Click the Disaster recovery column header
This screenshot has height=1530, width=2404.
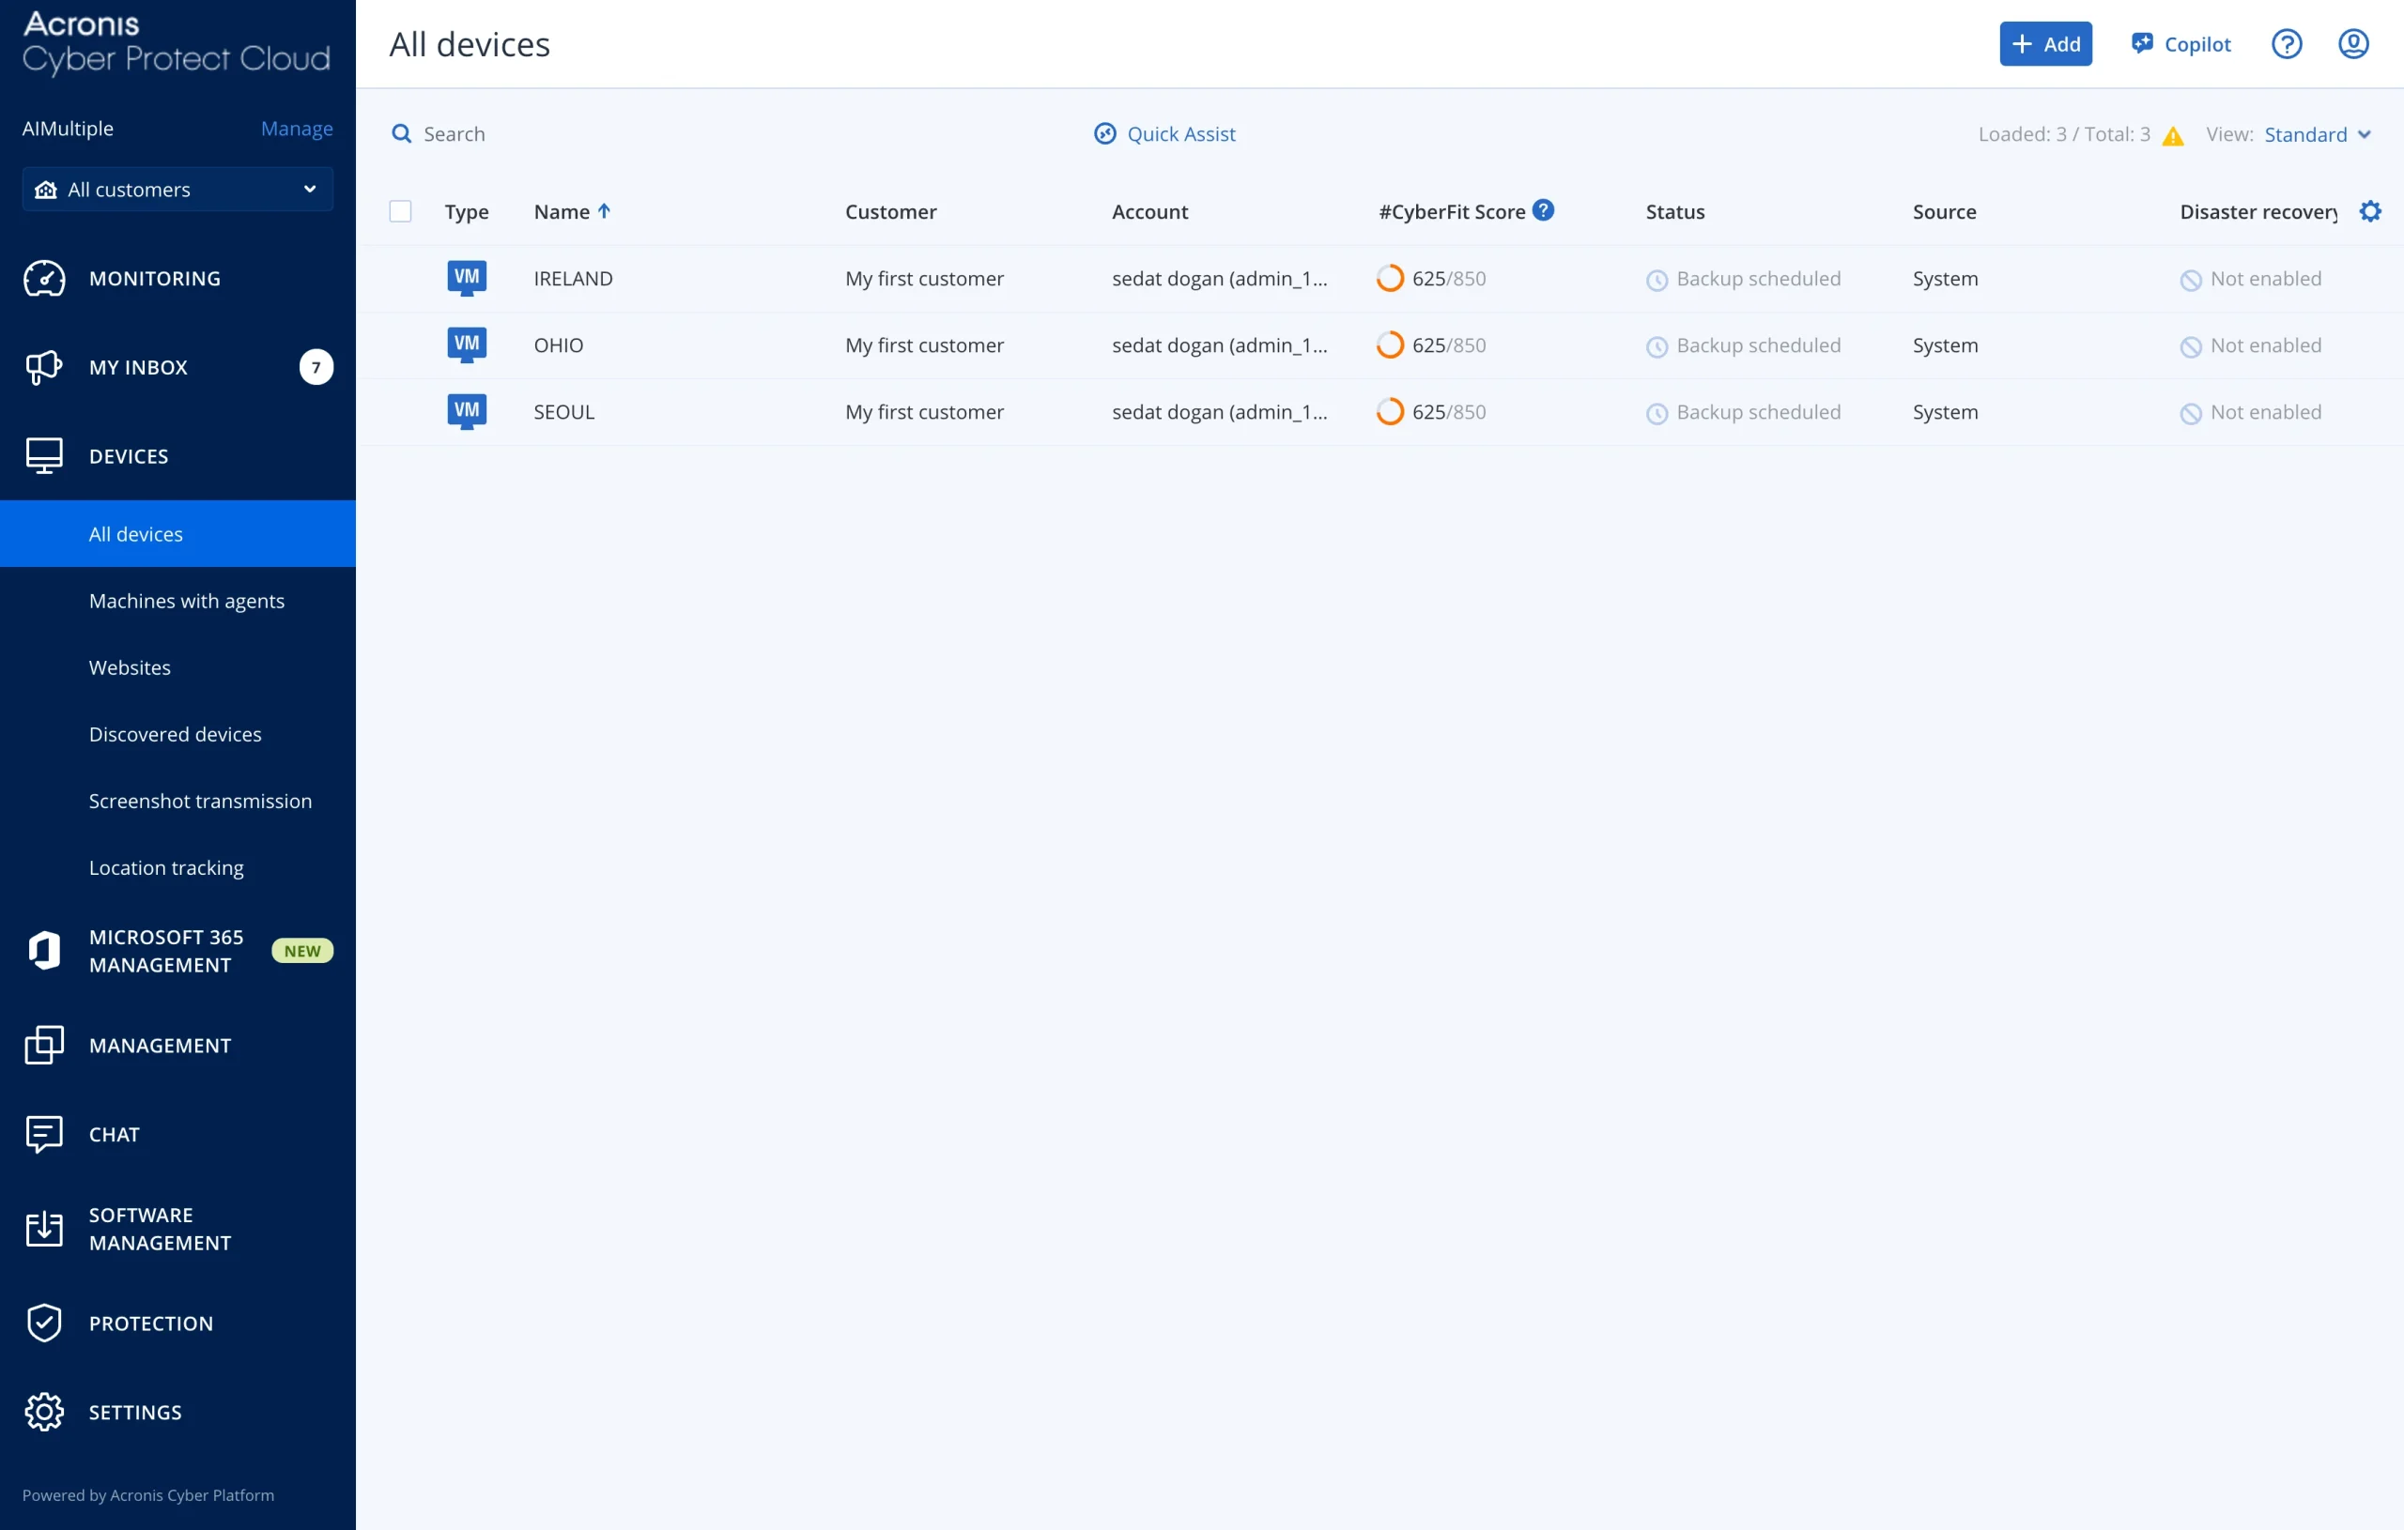click(x=2259, y=211)
